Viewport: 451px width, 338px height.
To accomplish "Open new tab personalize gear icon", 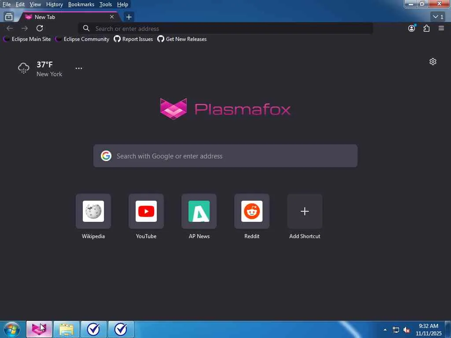I will (x=433, y=62).
